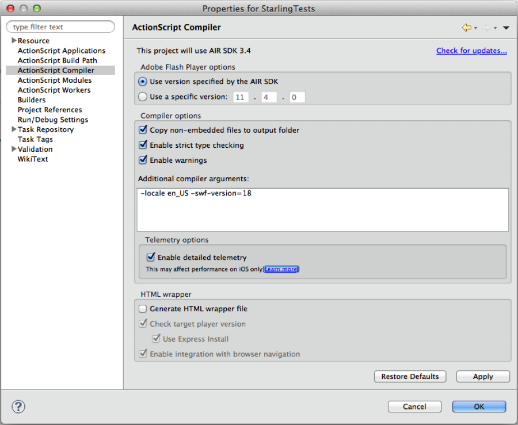This screenshot has width=518, height=425.
Task: Click the forward navigation arrow icon
Action: coord(485,28)
